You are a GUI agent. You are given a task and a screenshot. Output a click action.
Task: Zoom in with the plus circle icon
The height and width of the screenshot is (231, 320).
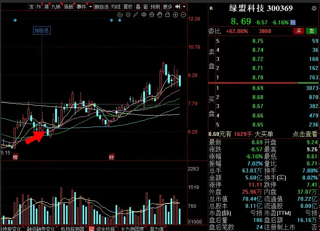(x=175, y=15)
